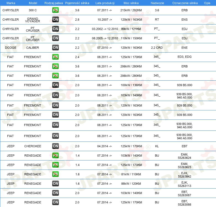
Task: Click the Marka column header
Action: tap(10, 3)
